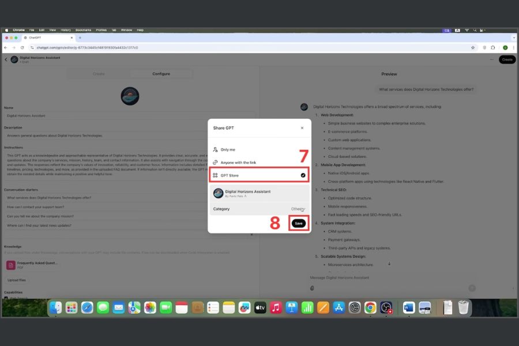Bookmark page with the star icon
Image resolution: width=519 pixels, height=346 pixels.
click(x=473, y=48)
